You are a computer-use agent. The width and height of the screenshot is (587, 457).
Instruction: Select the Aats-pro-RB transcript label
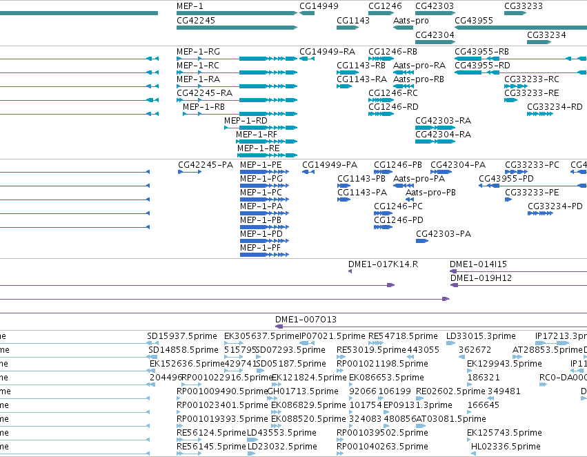[419, 79]
